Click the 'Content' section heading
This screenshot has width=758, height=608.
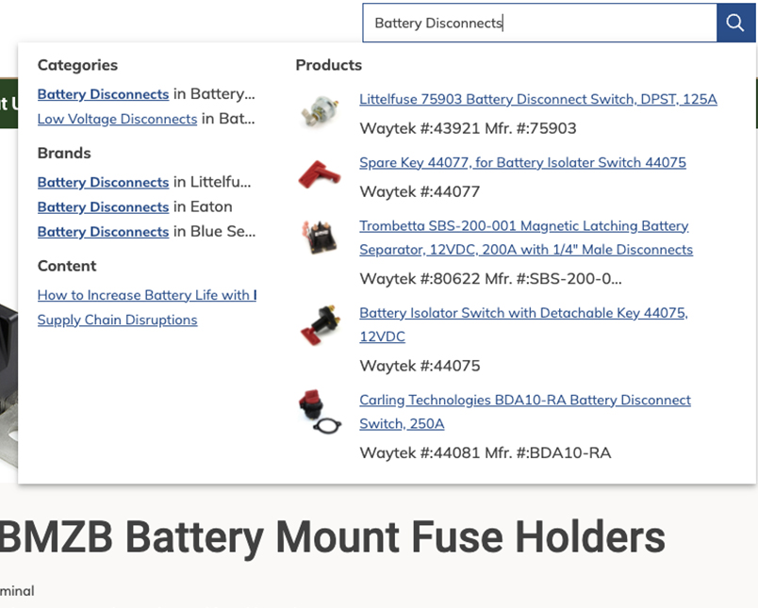click(x=67, y=266)
